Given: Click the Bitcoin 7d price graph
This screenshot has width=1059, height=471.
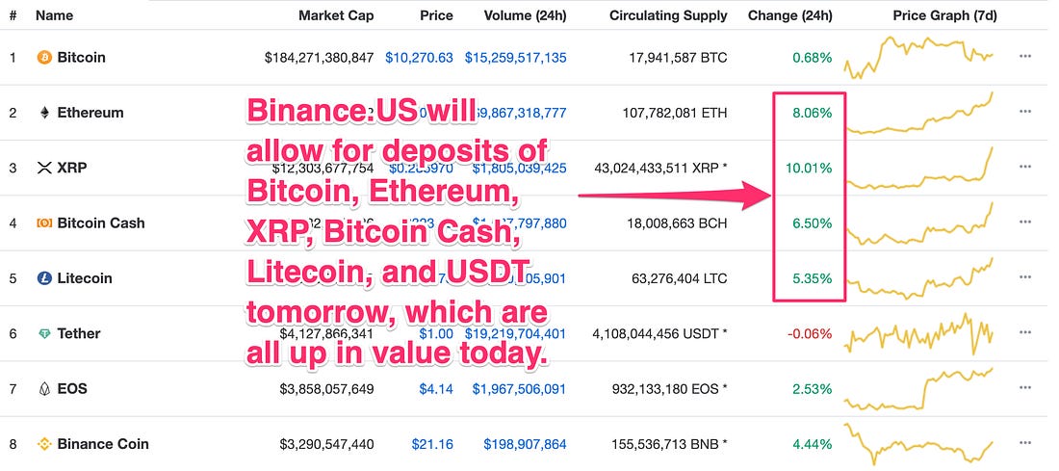Looking at the screenshot, I should (x=919, y=58).
